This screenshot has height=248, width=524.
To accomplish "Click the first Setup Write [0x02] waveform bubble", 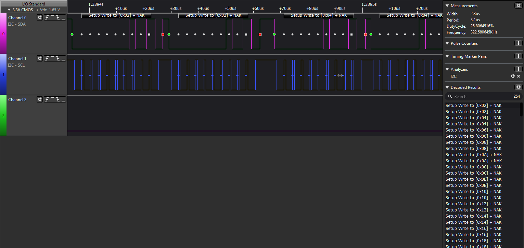I will (116, 15).
